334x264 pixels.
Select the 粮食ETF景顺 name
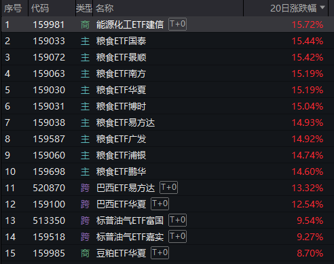pos(121,57)
